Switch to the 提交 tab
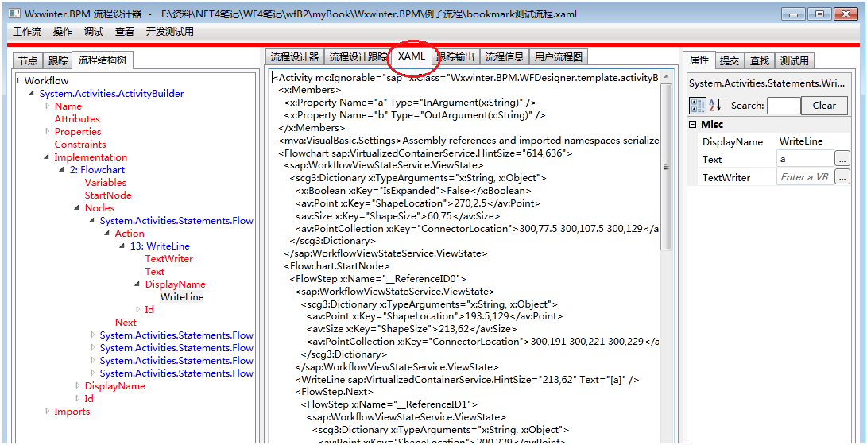 (x=729, y=60)
